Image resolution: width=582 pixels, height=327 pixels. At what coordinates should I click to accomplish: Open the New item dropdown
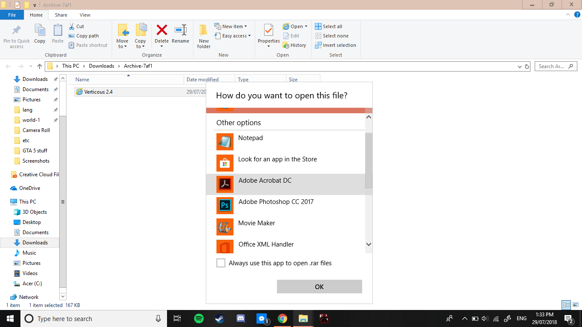click(230, 26)
